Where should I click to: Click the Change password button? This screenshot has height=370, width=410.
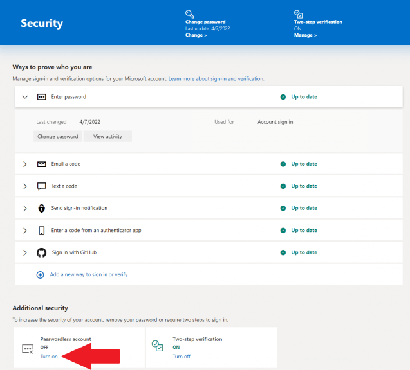(58, 136)
